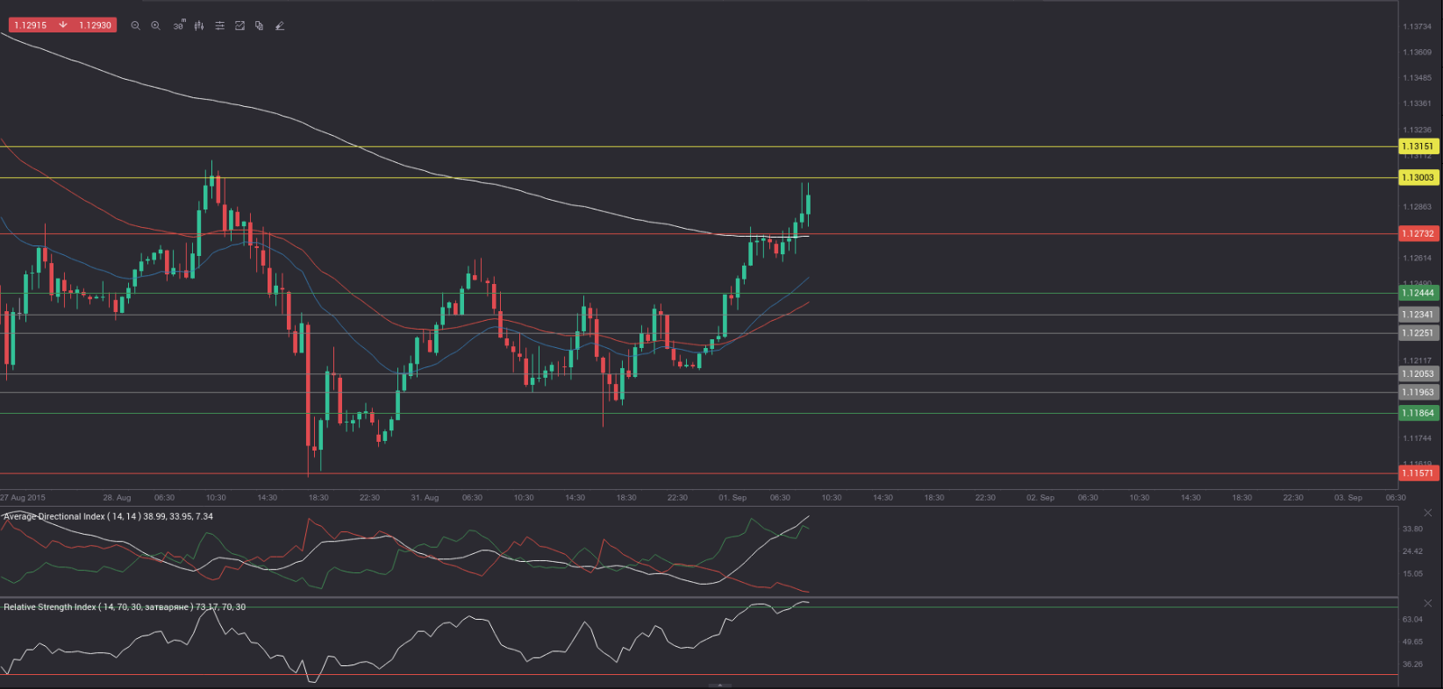Select the green 1.11864 price level tag

[1417, 413]
